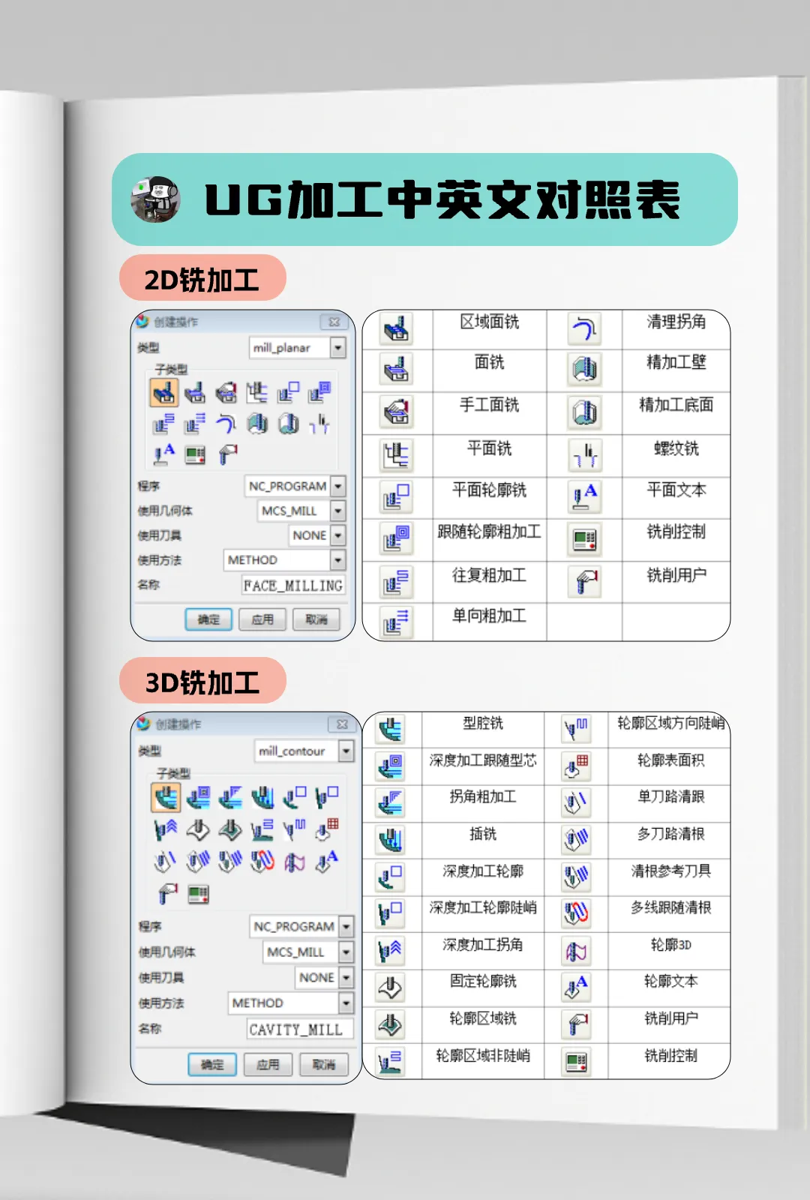Click the 2D铣加工 section label
The image size is (810, 1200).
click(202, 278)
